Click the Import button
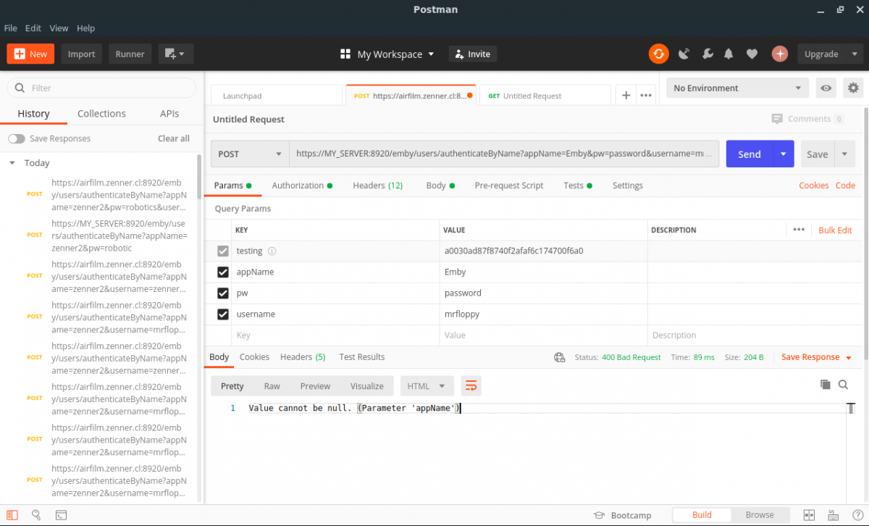 click(81, 54)
